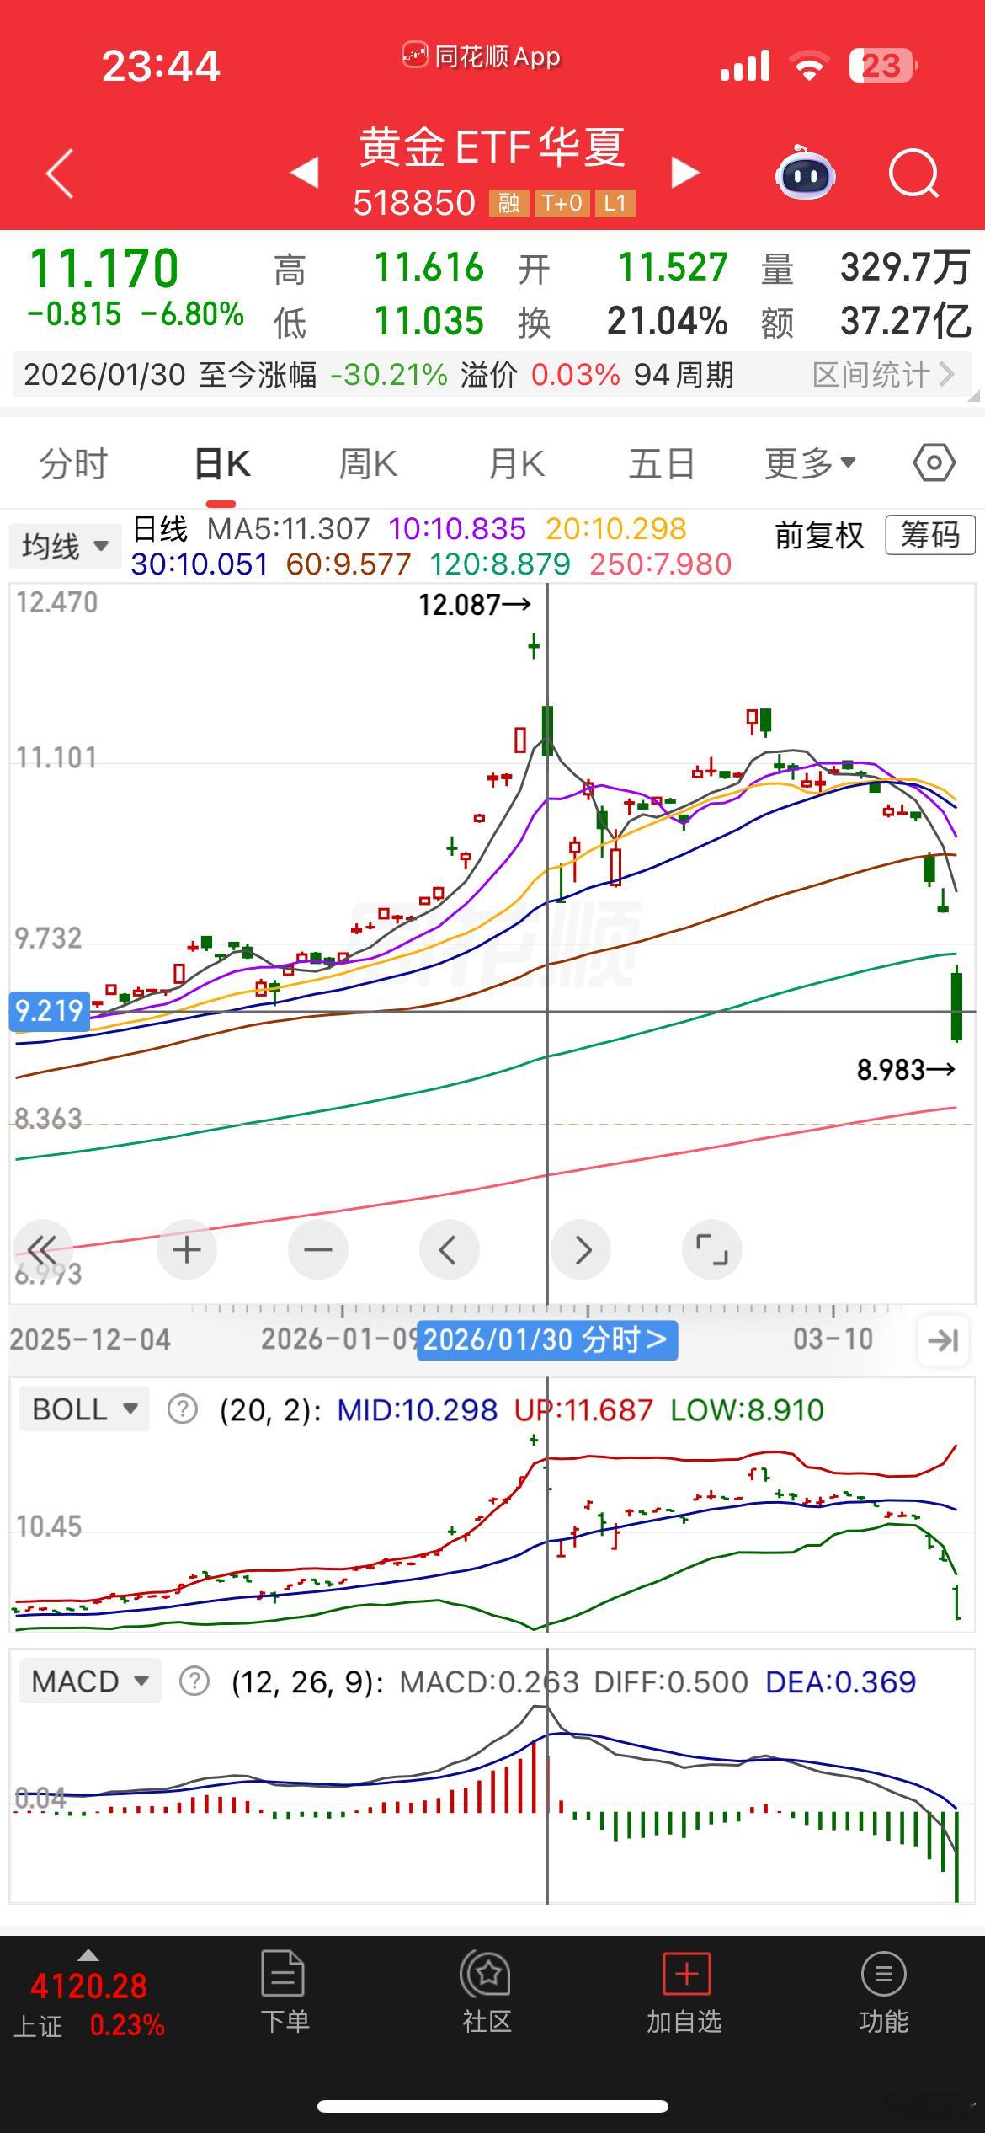Go to the next stock with right triangle
The image size is (985, 2133).
684,173
